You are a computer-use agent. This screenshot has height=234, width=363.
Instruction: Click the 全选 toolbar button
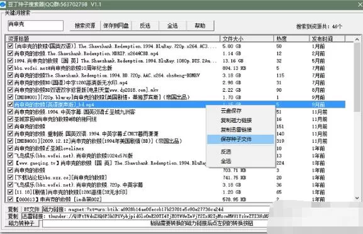pyautogui.click(x=172, y=26)
